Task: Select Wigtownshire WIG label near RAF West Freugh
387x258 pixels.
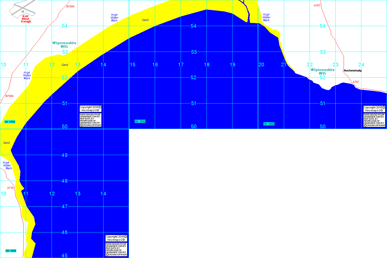Action: [x=64, y=45]
